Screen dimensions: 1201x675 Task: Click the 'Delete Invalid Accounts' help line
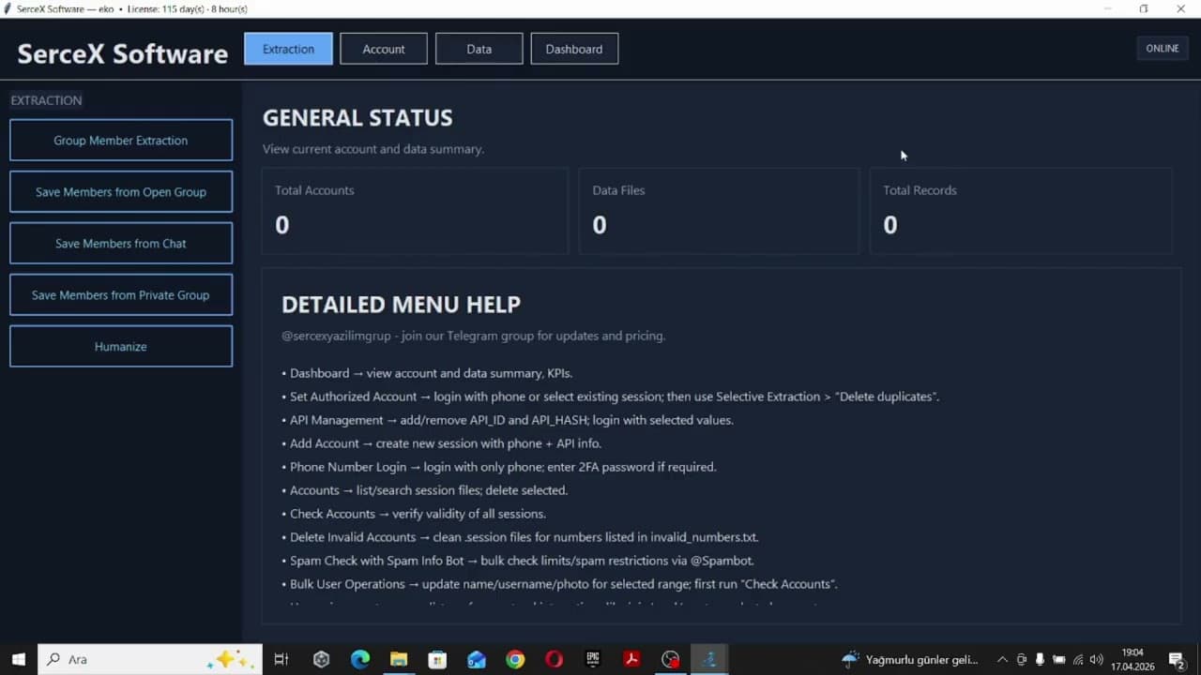pos(520,537)
